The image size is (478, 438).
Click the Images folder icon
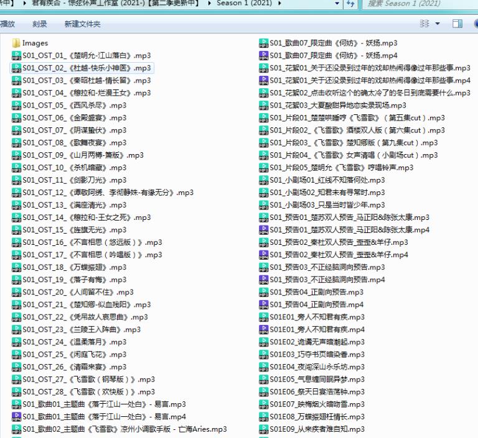pyautogui.click(x=16, y=43)
